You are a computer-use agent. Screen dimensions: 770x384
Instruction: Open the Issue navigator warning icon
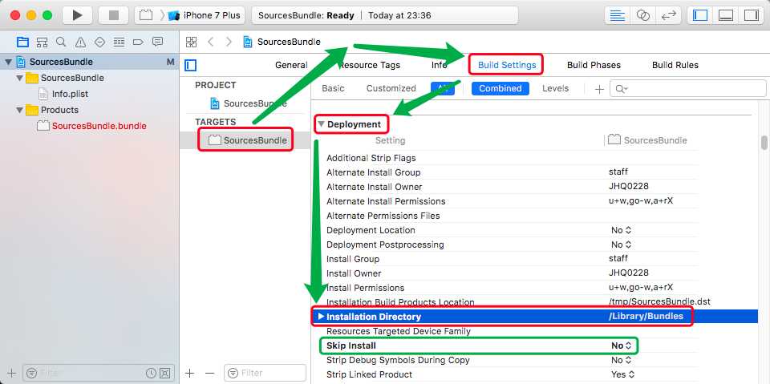80,42
